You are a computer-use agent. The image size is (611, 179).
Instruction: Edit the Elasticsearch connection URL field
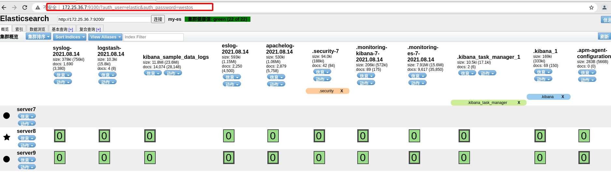(104, 19)
